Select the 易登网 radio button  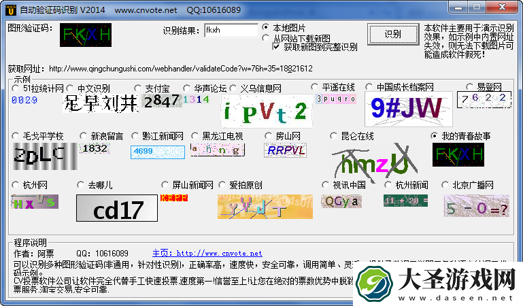pyautogui.click(x=470, y=87)
